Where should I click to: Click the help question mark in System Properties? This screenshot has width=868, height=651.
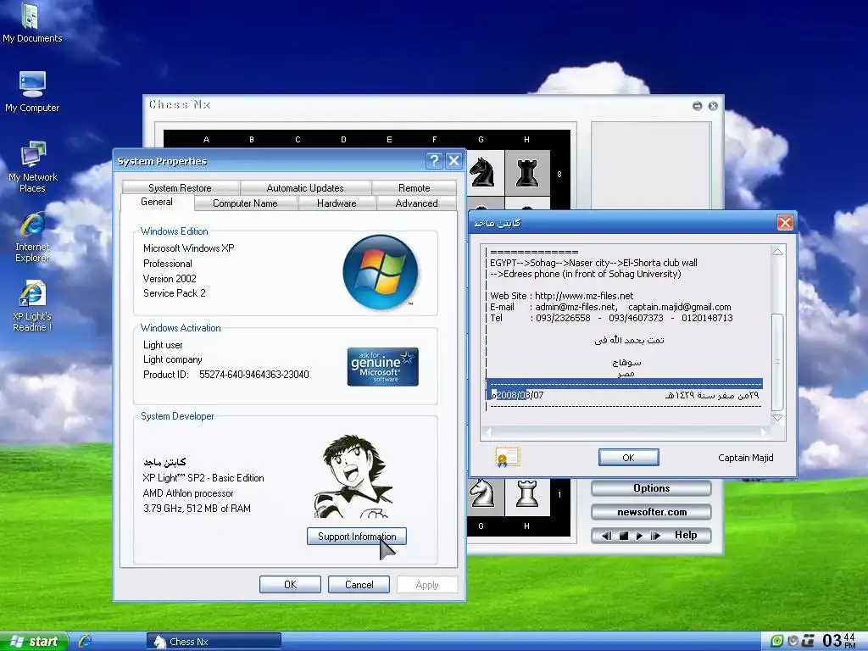point(435,161)
